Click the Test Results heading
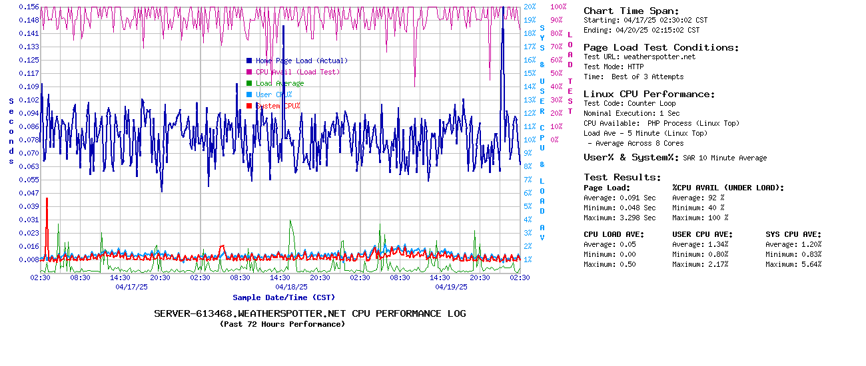 point(622,177)
